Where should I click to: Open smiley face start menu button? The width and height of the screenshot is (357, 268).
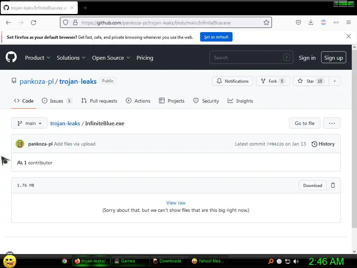coord(10,261)
